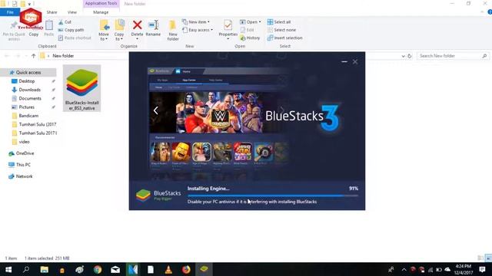The height and width of the screenshot is (276, 492).
Task: Click Select all in ribbon
Action: coord(279,22)
